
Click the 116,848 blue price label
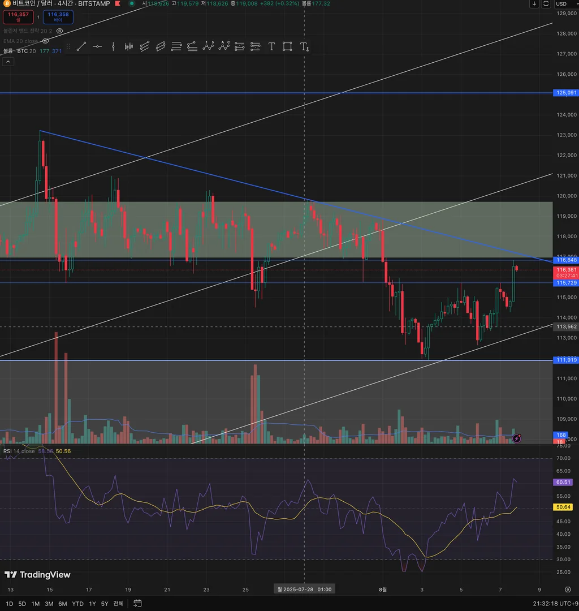[566, 260]
